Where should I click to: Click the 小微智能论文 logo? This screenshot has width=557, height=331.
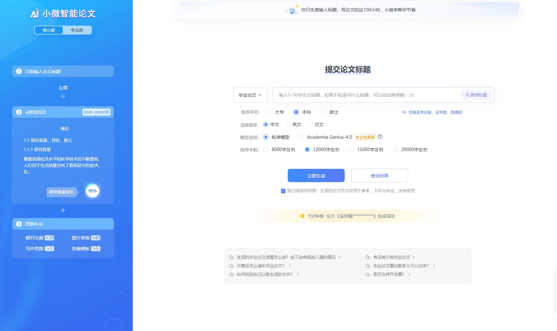(63, 14)
